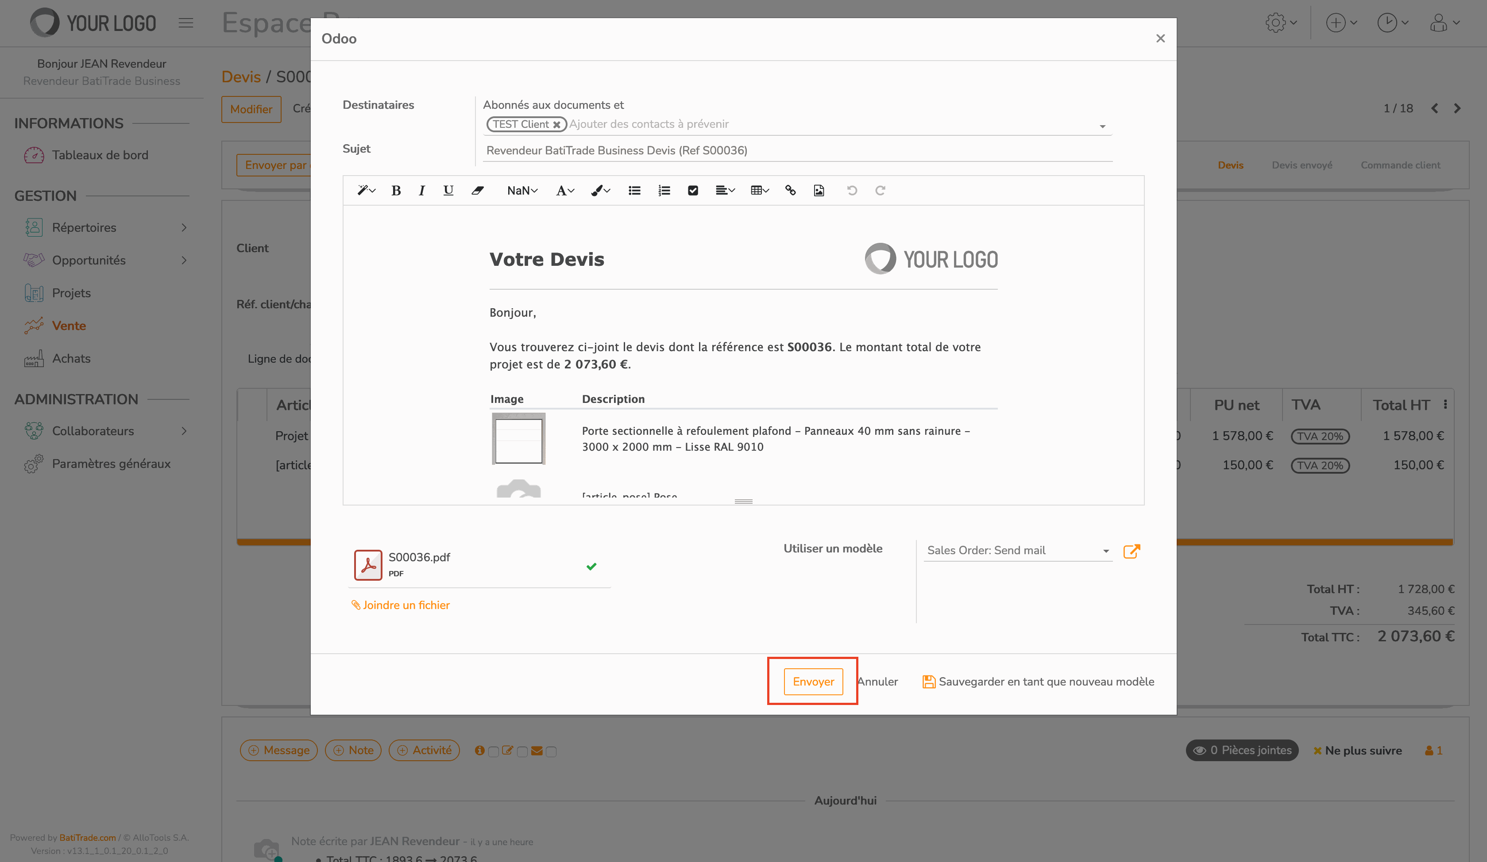The width and height of the screenshot is (1487, 862).
Task: Click the Joindre un fichier link
Action: (400, 605)
